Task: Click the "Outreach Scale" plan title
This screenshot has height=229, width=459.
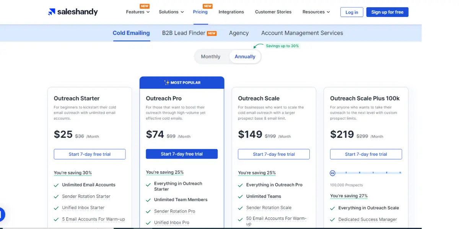Action: click(x=259, y=98)
